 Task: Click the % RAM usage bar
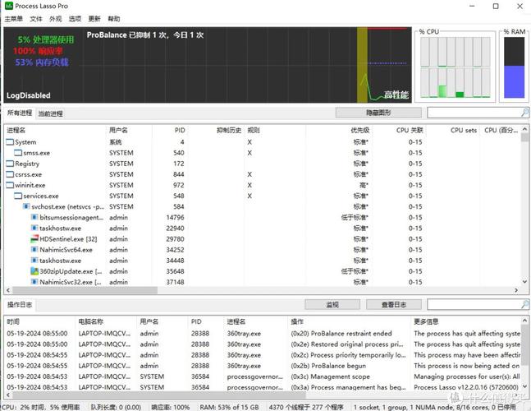pyautogui.click(x=514, y=67)
